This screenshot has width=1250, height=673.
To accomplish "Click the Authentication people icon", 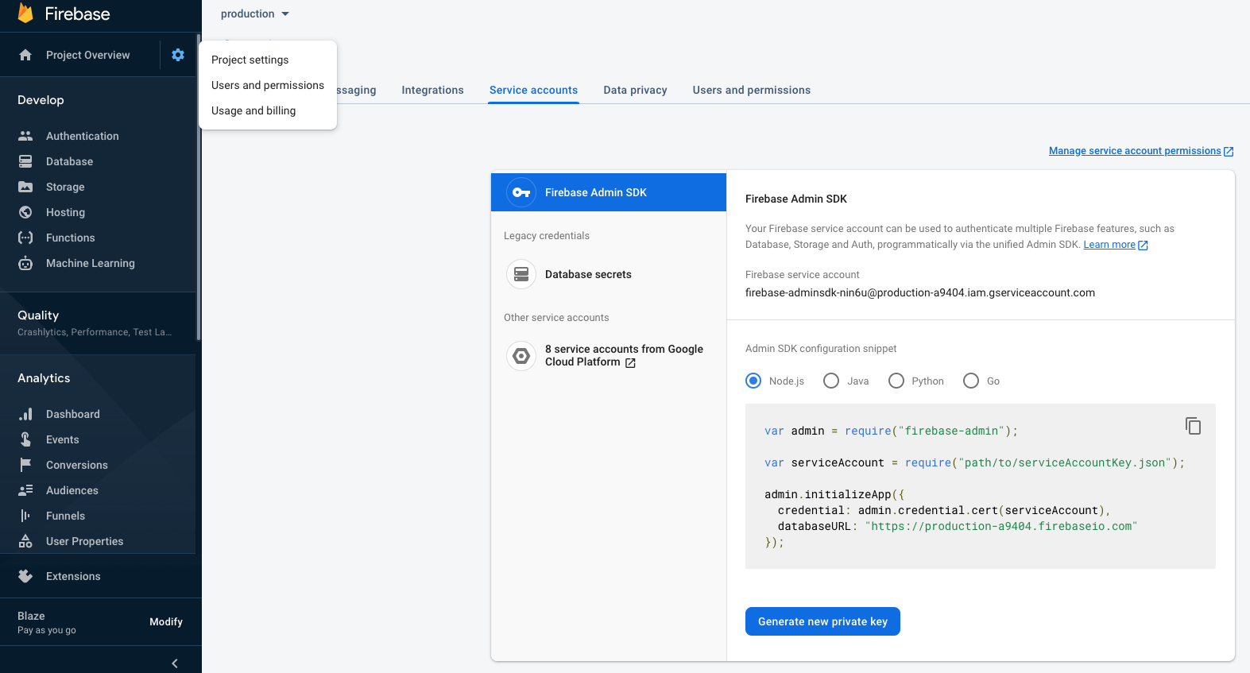I will [25, 136].
